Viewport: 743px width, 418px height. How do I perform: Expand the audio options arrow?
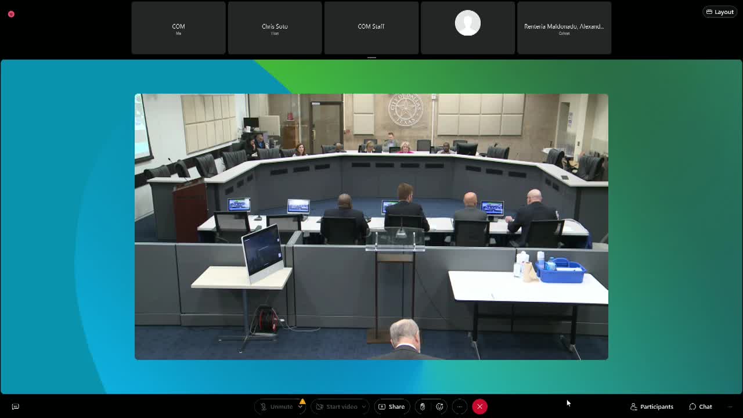click(300, 407)
